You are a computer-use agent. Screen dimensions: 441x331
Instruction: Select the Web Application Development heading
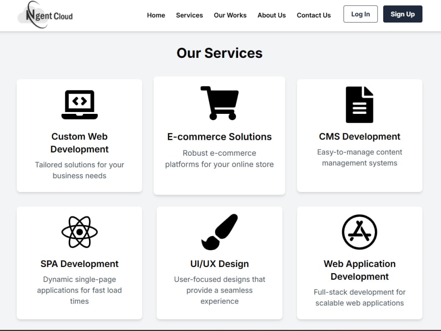[x=359, y=270]
